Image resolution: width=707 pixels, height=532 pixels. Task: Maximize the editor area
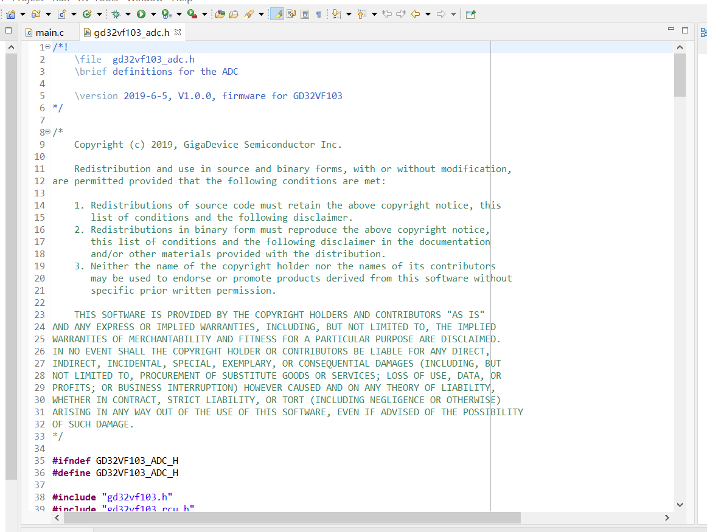pos(685,30)
